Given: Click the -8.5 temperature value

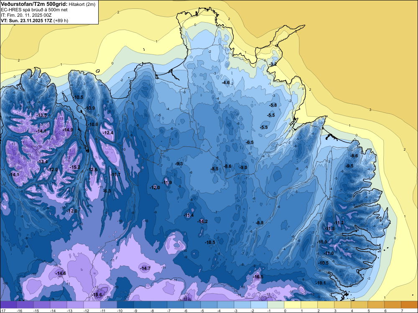Looking at the screenshot, I should click(214, 169).
